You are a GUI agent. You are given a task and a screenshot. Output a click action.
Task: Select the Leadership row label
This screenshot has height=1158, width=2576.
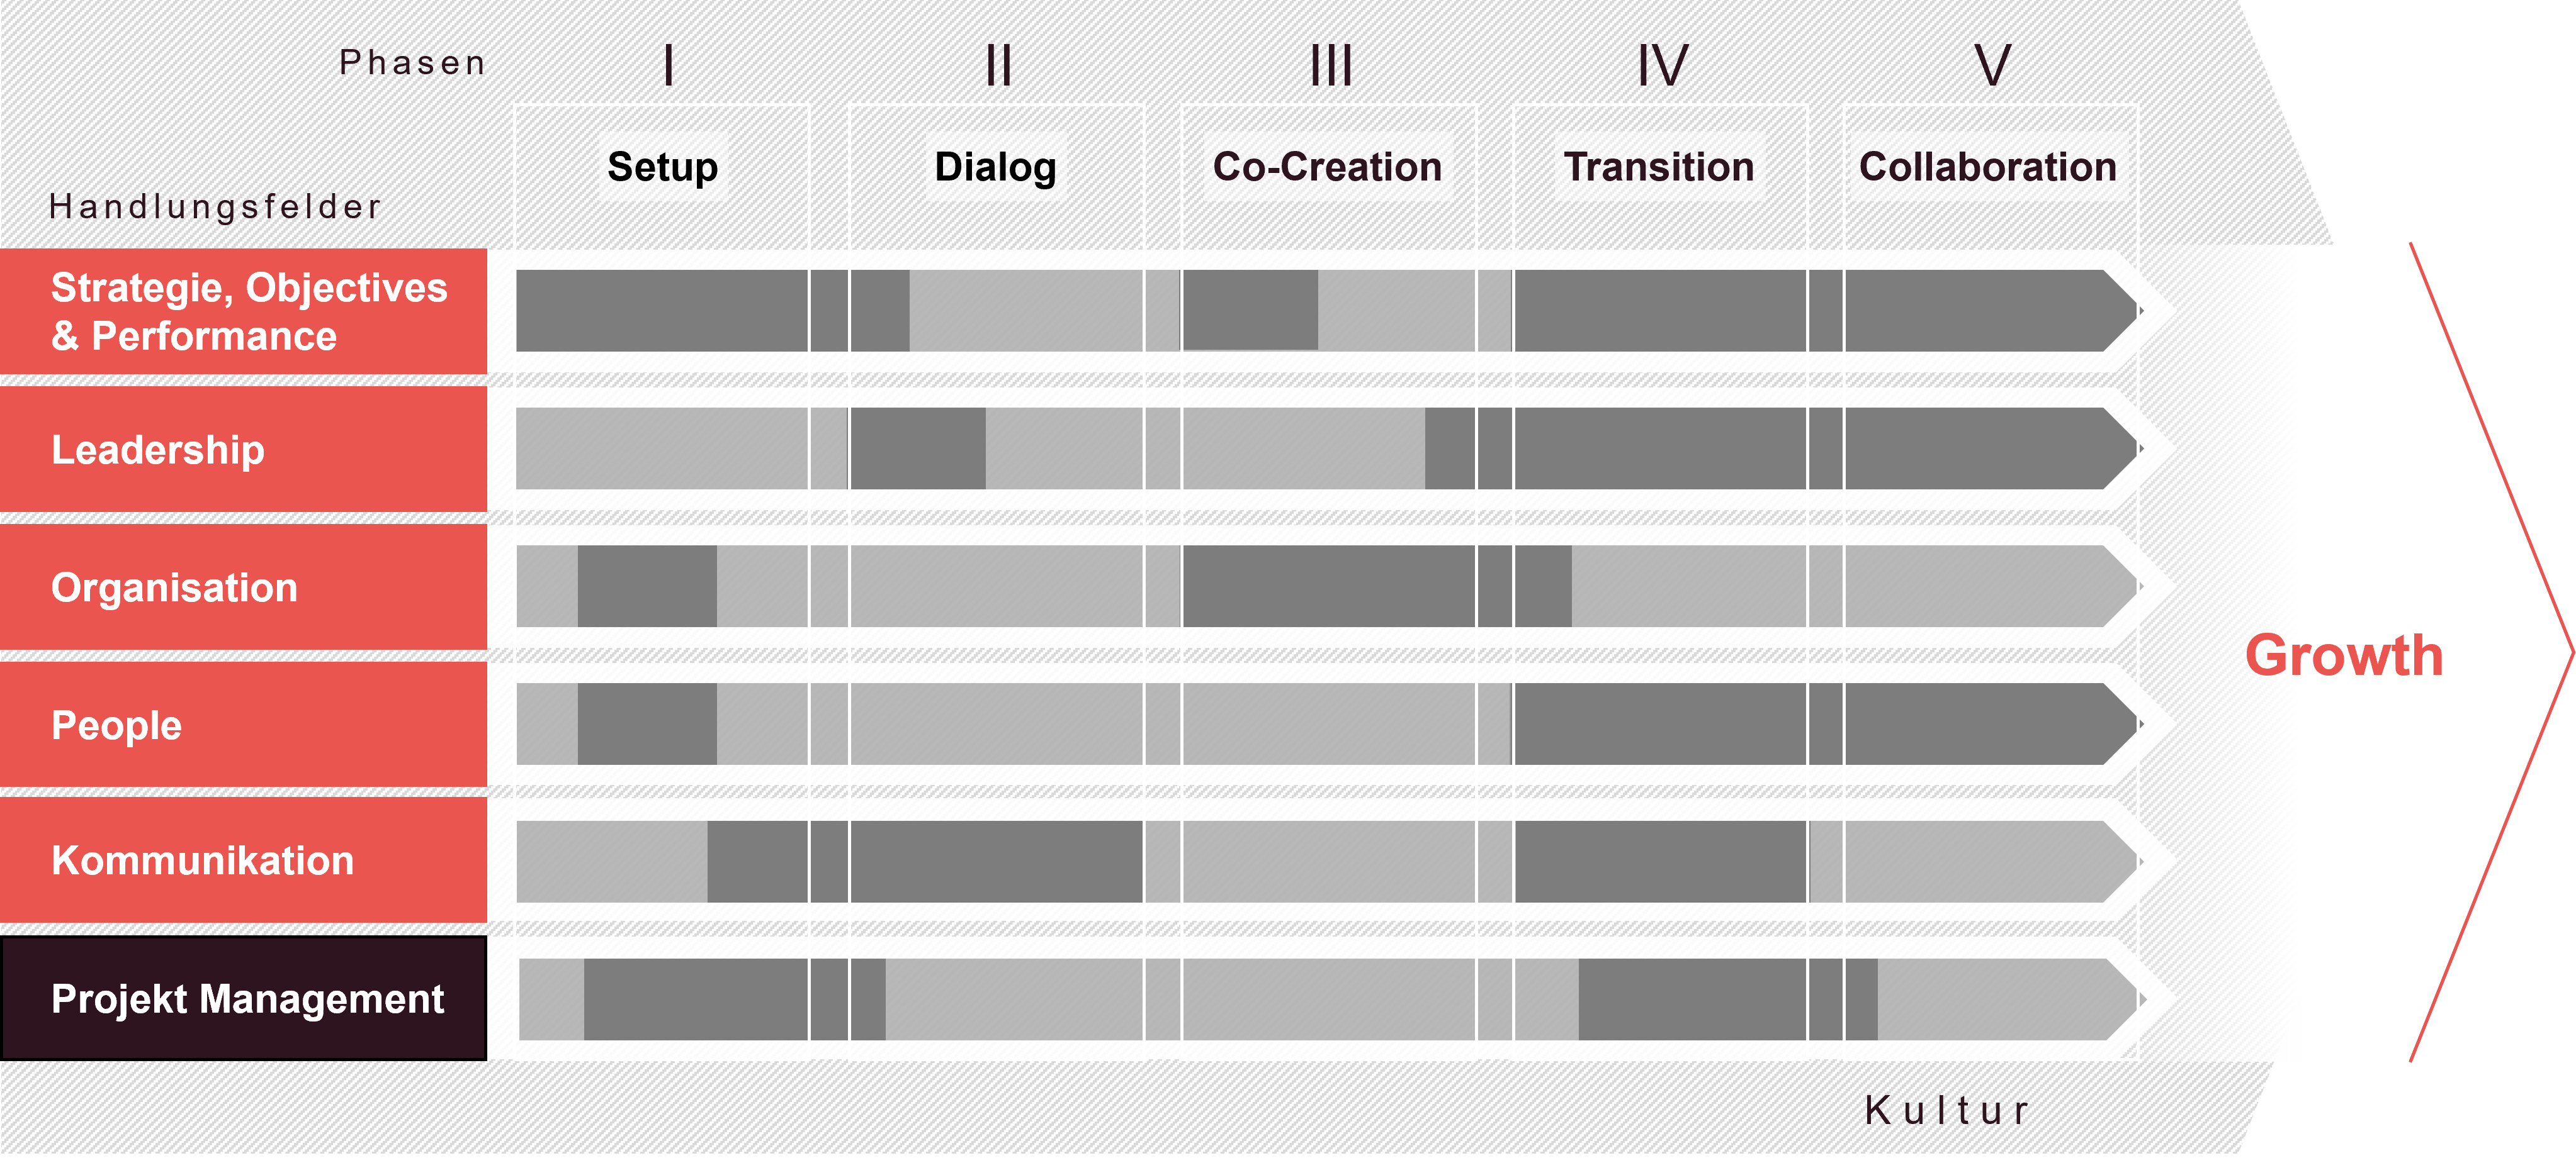(x=158, y=450)
